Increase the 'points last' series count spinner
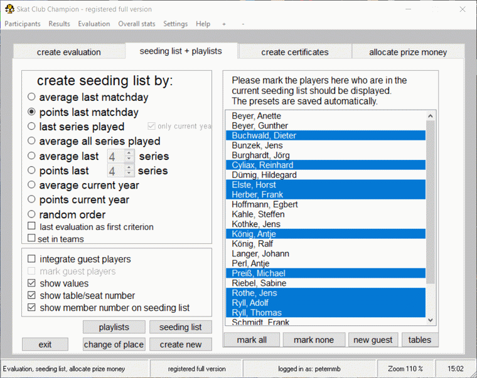477x378 pixels. tap(129, 168)
